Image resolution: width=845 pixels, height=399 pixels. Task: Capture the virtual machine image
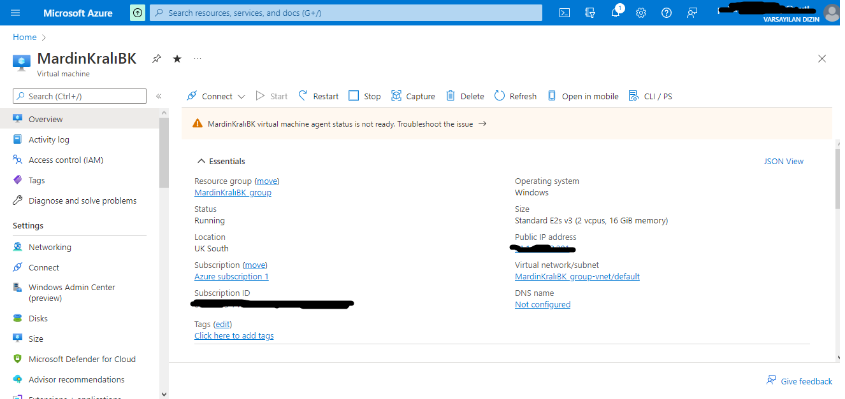pos(413,96)
